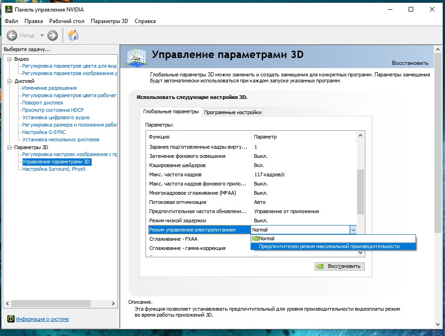Click the settings list scroll up arrow

point(360,135)
